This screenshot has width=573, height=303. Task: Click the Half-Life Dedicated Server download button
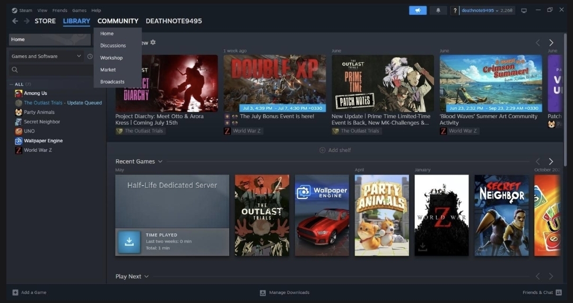tap(129, 242)
